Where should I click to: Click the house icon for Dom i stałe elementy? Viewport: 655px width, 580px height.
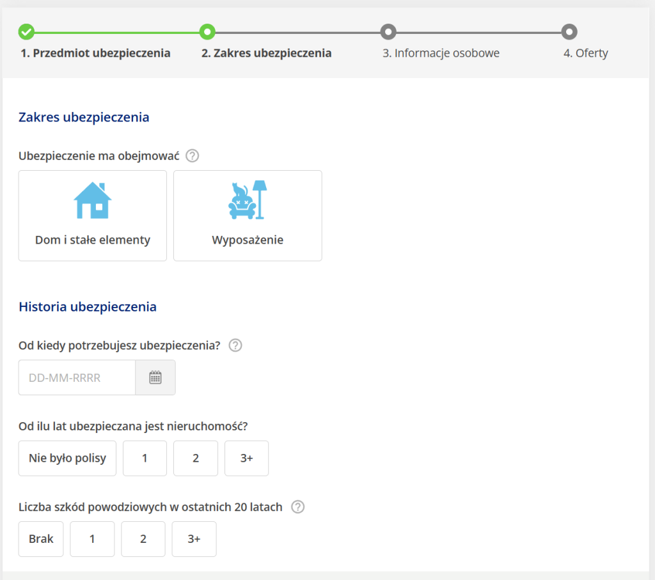[x=93, y=201]
